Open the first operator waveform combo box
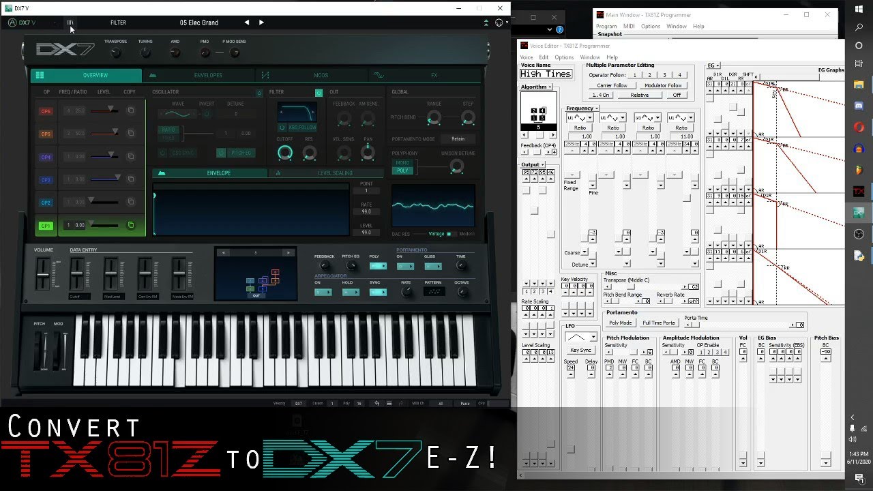The image size is (873, 491). pyautogui.click(x=580, y=118)
